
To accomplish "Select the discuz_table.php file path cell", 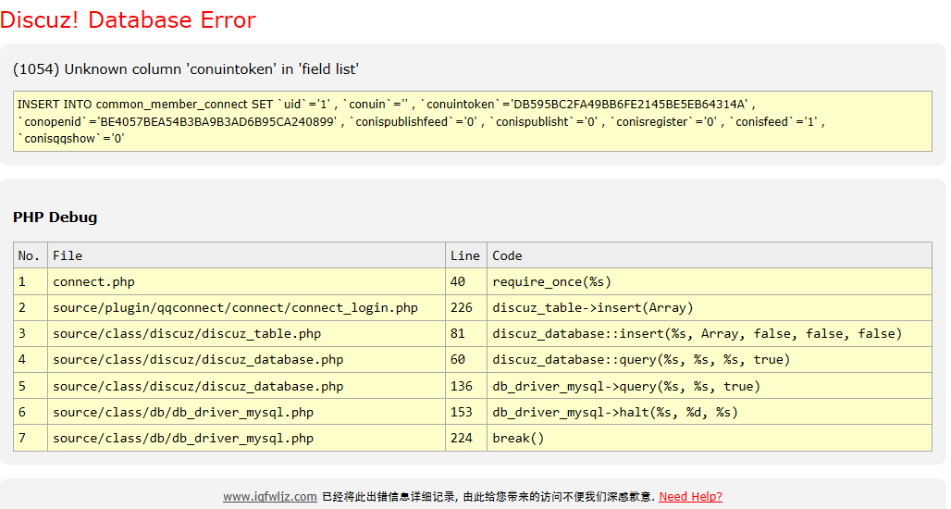I will click(246, 334).
